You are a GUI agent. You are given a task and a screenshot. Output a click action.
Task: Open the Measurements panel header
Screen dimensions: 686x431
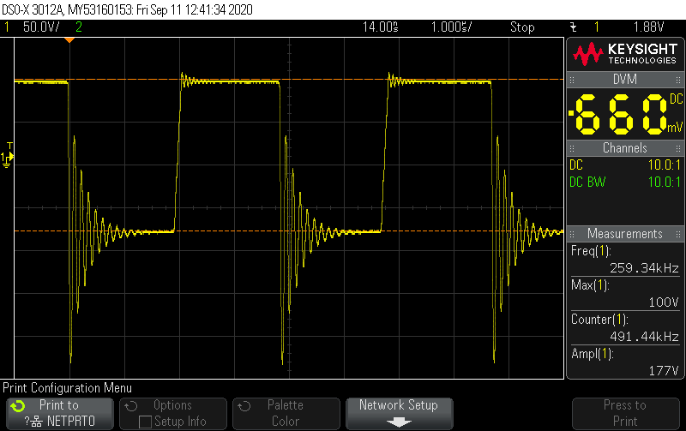pyautogui.click(x=625, y=234)
